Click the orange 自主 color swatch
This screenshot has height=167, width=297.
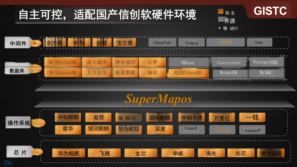[220, 12]
